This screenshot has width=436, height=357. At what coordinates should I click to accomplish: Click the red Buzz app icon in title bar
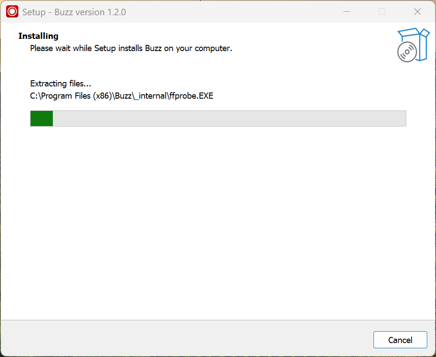[12, 12]
